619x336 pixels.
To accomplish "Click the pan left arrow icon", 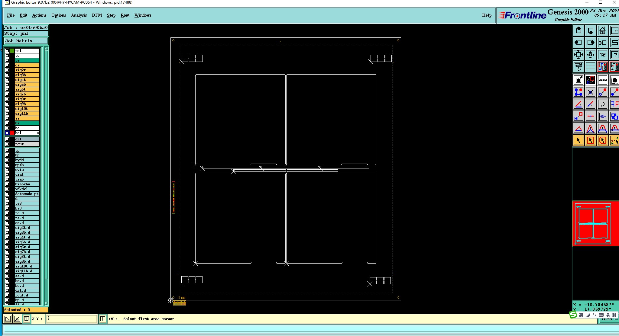I will click(x=578, y=43).
